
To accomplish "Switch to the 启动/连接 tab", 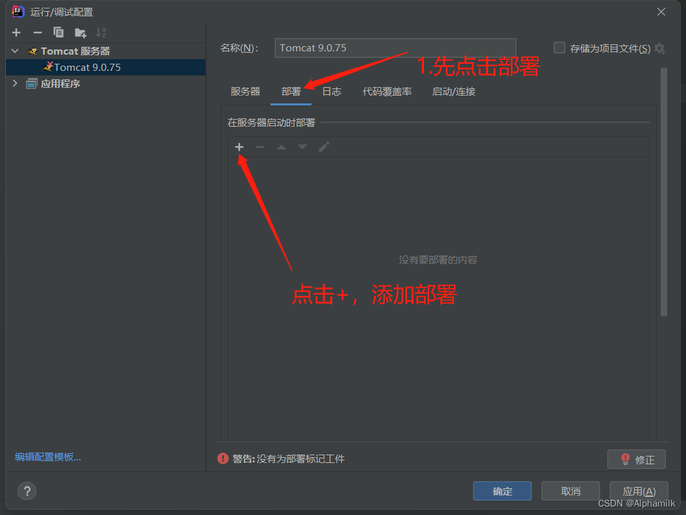I will [x=454, y=92].
